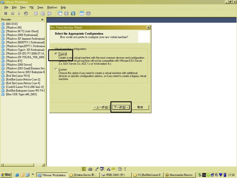Open the Windows menu

[52, 7]
